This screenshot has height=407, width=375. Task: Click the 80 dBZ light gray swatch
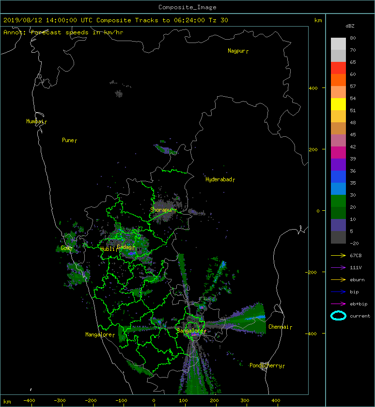(338, 44)
